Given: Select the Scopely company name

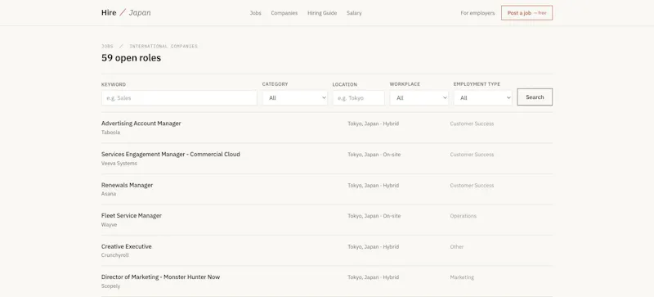Looking at the screenshot, I should click(110, 286).
